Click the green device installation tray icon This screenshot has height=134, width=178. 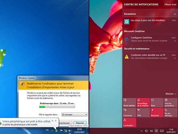click(x=56, y=131)
